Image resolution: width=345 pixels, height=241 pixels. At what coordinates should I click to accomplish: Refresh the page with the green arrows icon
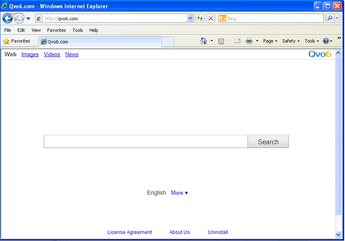[x=200, y=18]
